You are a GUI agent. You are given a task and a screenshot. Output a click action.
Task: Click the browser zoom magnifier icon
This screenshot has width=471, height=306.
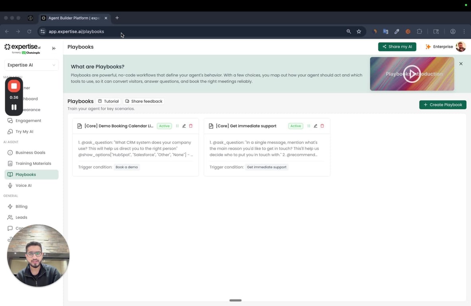pyautogui.click(x=348, y=31)
